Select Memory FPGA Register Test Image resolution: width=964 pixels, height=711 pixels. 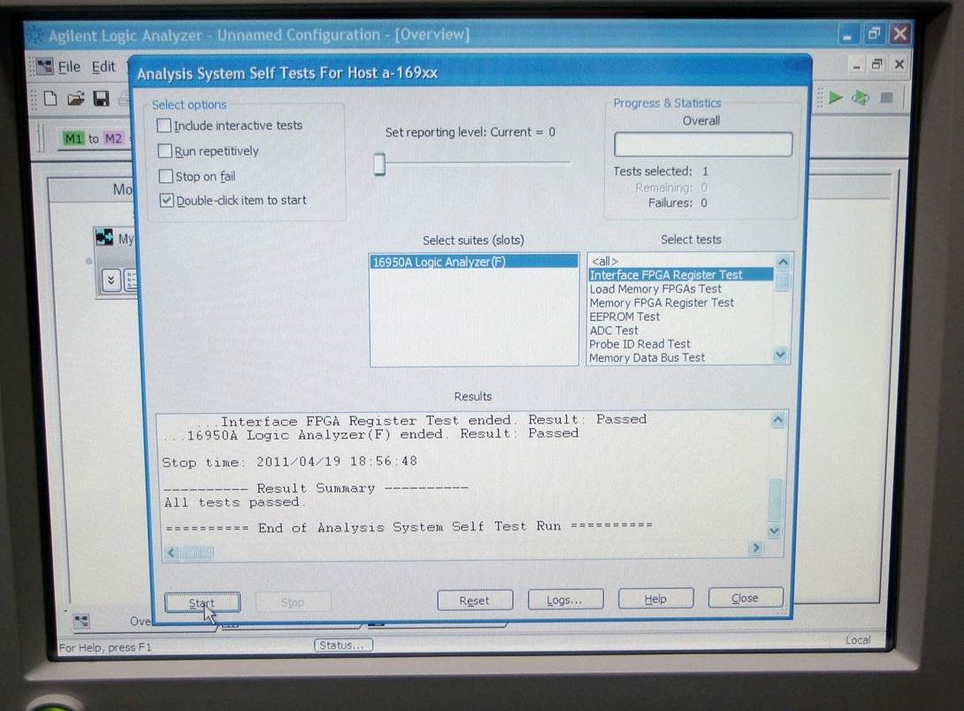pyautogui.click(x=681, y=302)
